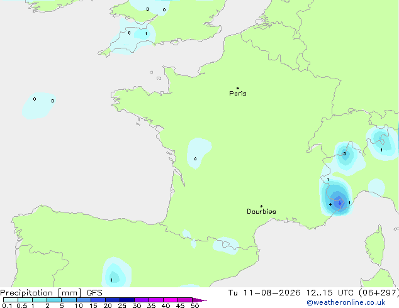Pick purple legend swatch between 30 and 35
Viewport: 399px width, 308px height.
pyautogui.click(x=142, y=300)
